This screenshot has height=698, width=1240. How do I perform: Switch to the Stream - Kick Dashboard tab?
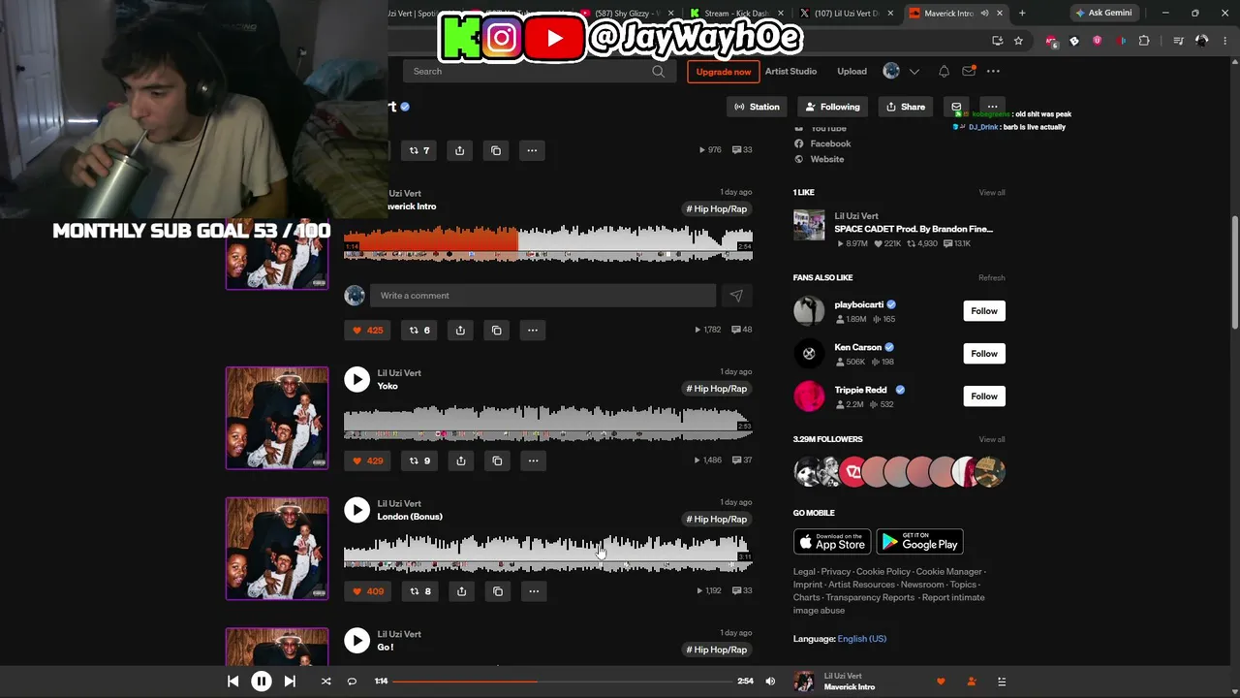734,14
